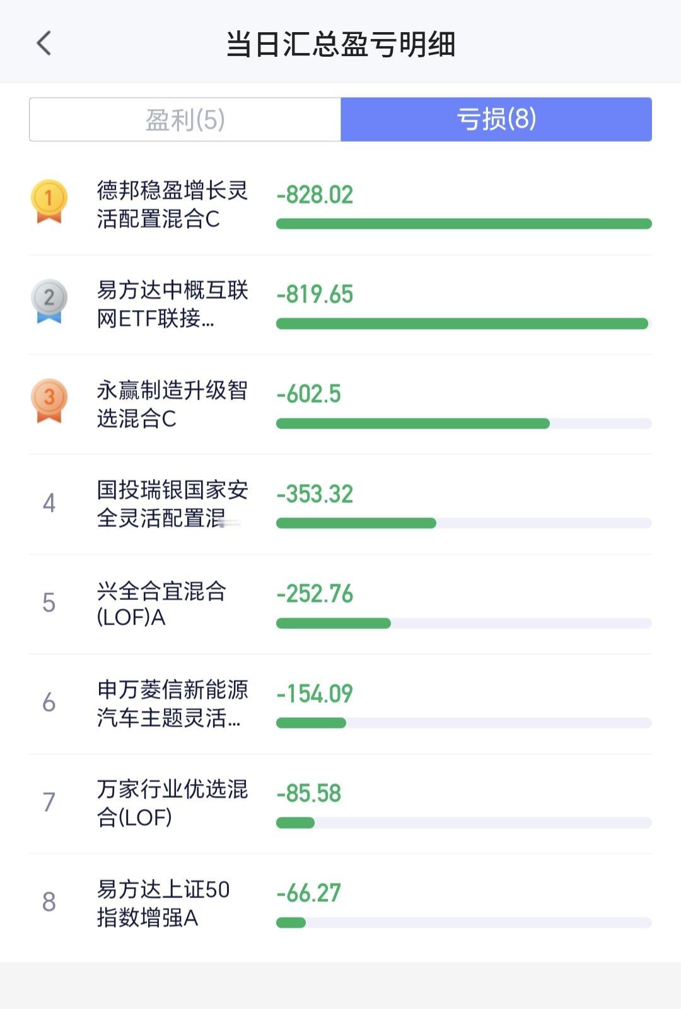Click the -602.5 loss progress bar
681x1009 pixels.
click(464, 424)
